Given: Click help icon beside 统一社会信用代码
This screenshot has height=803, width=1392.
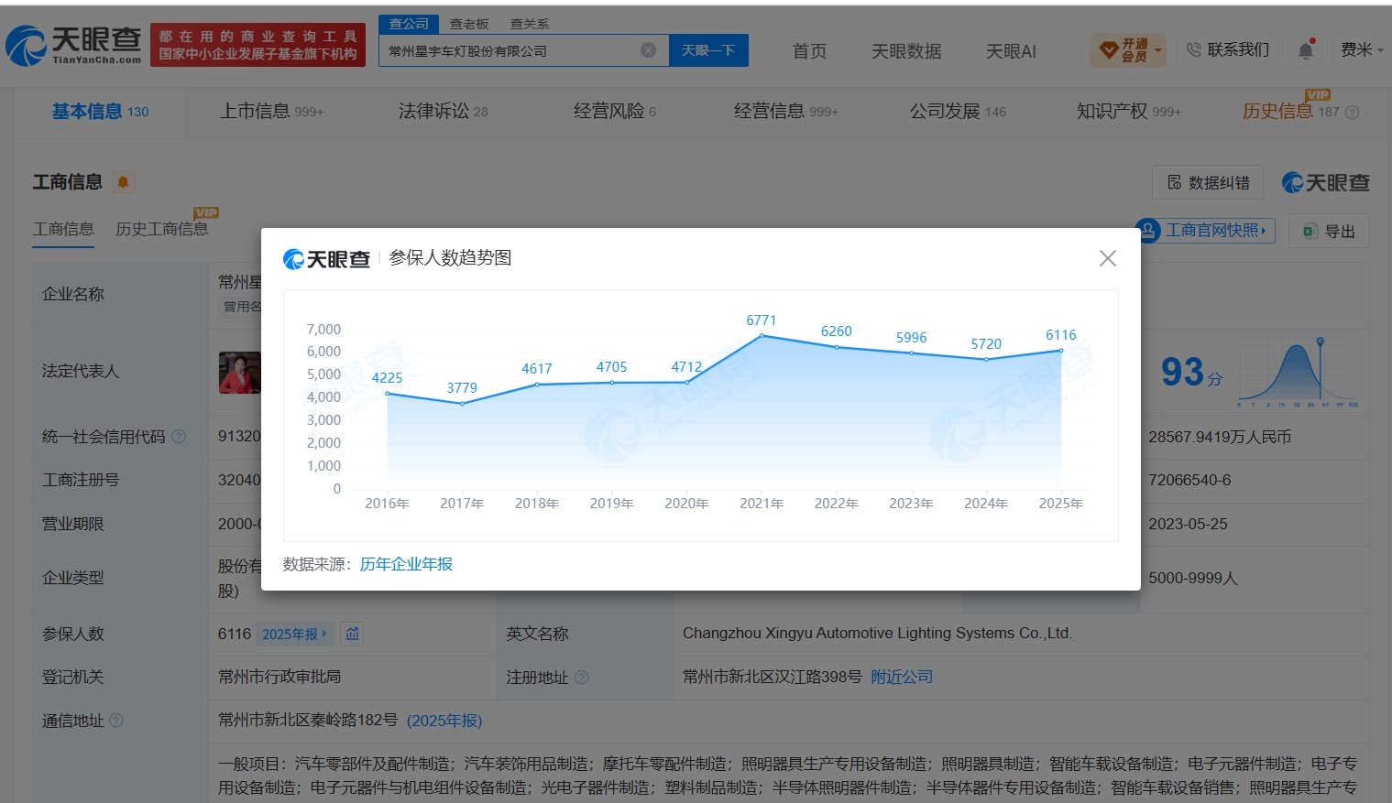Looking at the screenshot, I should [179, 437].
